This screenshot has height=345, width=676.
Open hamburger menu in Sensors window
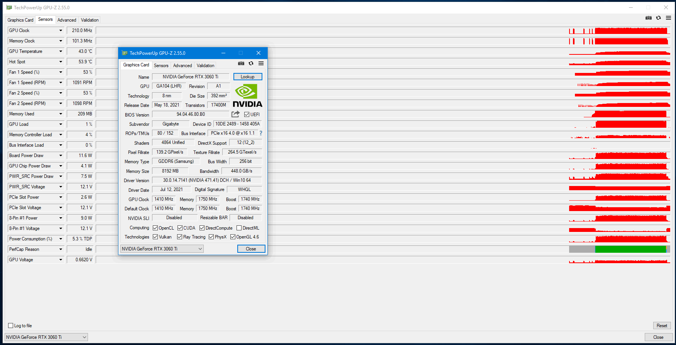(x=669, y=18)
